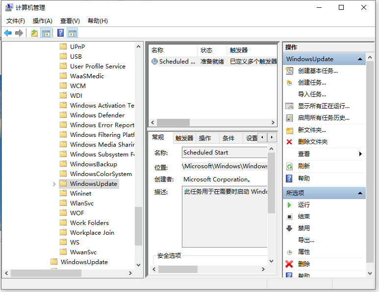The height and width of the screenshot is (292, 379).
Task: Click the stop square icon beside 结束
Action: coord(289,217)
